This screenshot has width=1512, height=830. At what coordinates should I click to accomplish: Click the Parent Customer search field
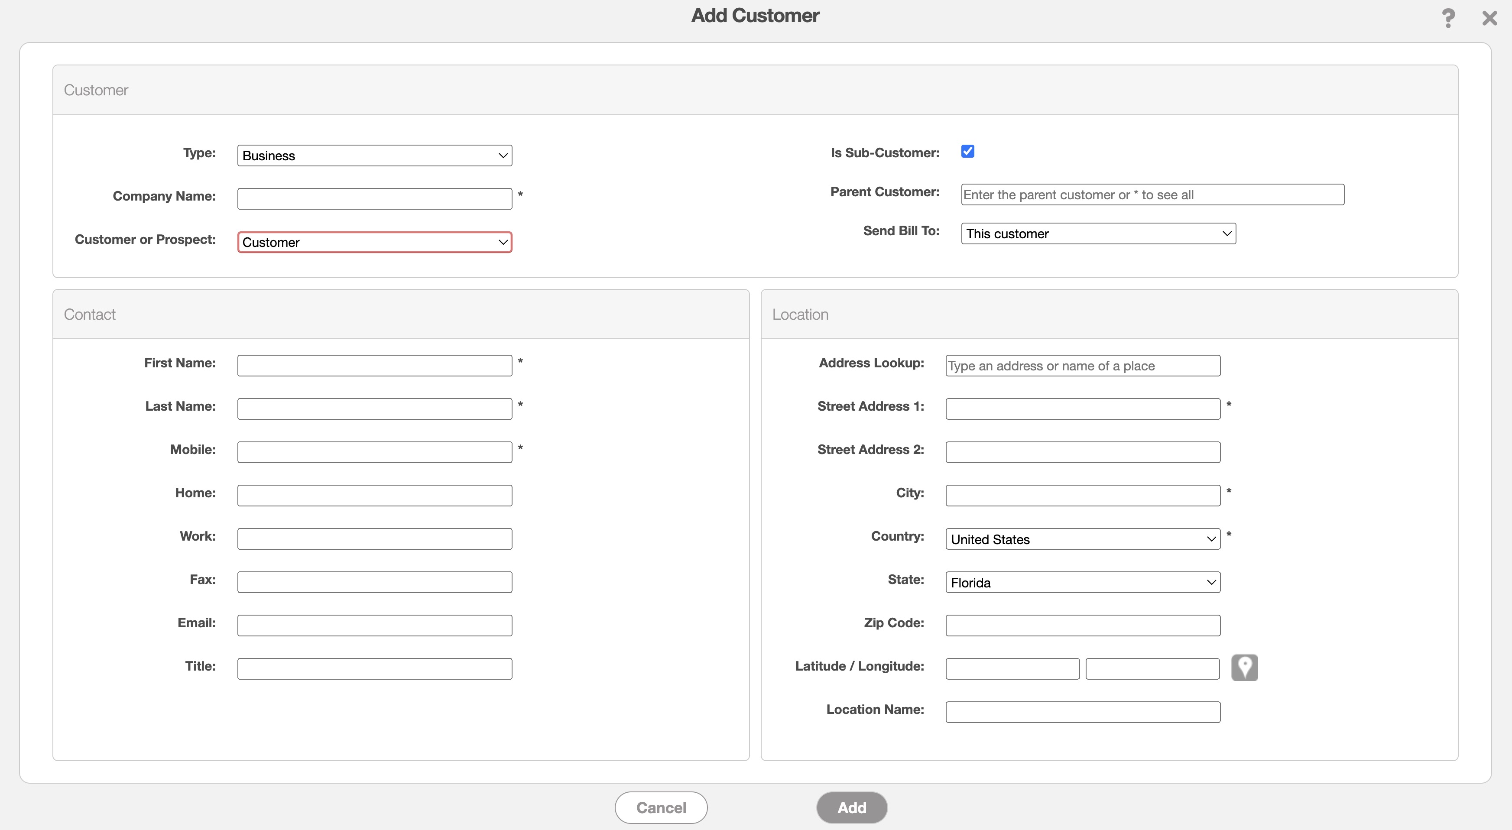[x=1152, y=195]
